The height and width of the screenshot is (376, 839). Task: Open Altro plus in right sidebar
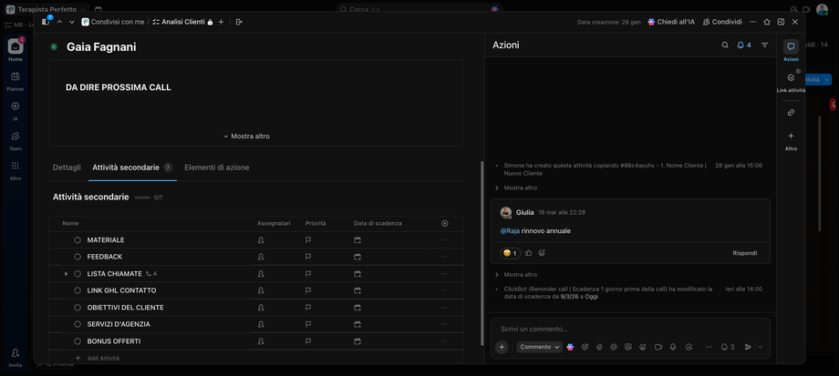tap(791, 140)
